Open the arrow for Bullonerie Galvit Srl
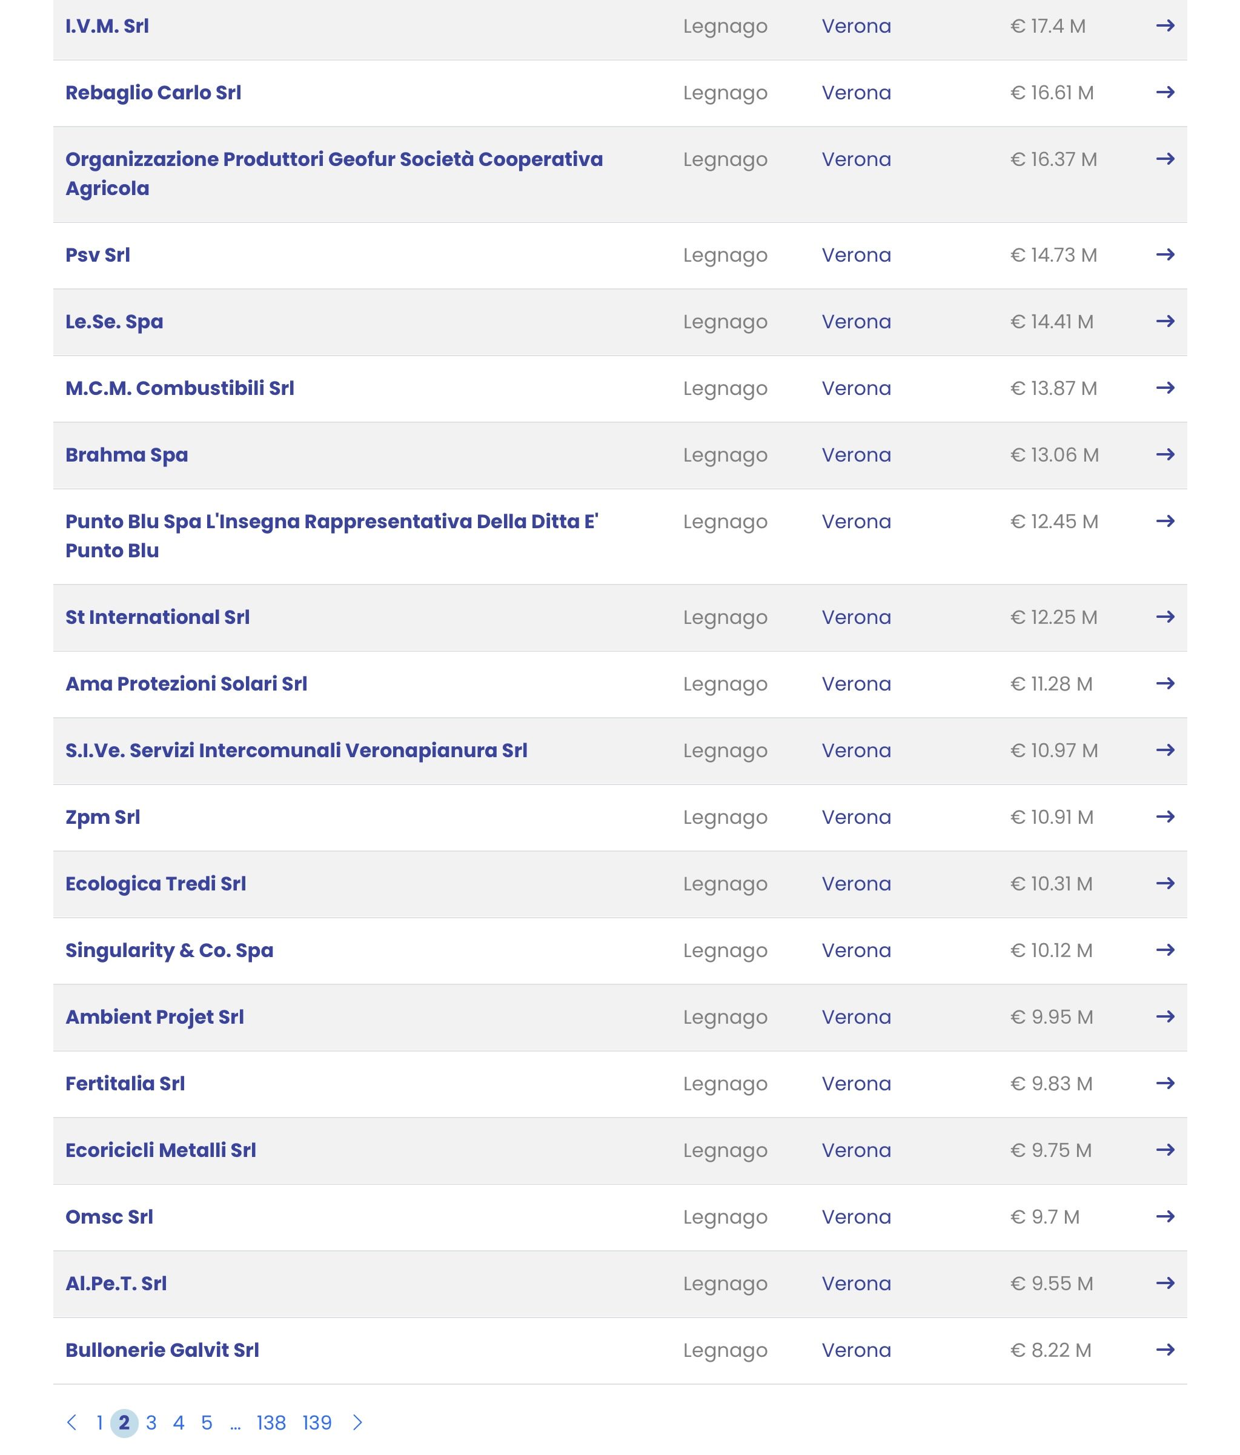The height and width of the screenshot is (1455, 1240). click(x=1165, y=1351)
